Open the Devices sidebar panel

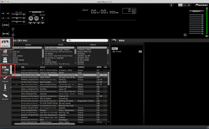coord(5,97)
